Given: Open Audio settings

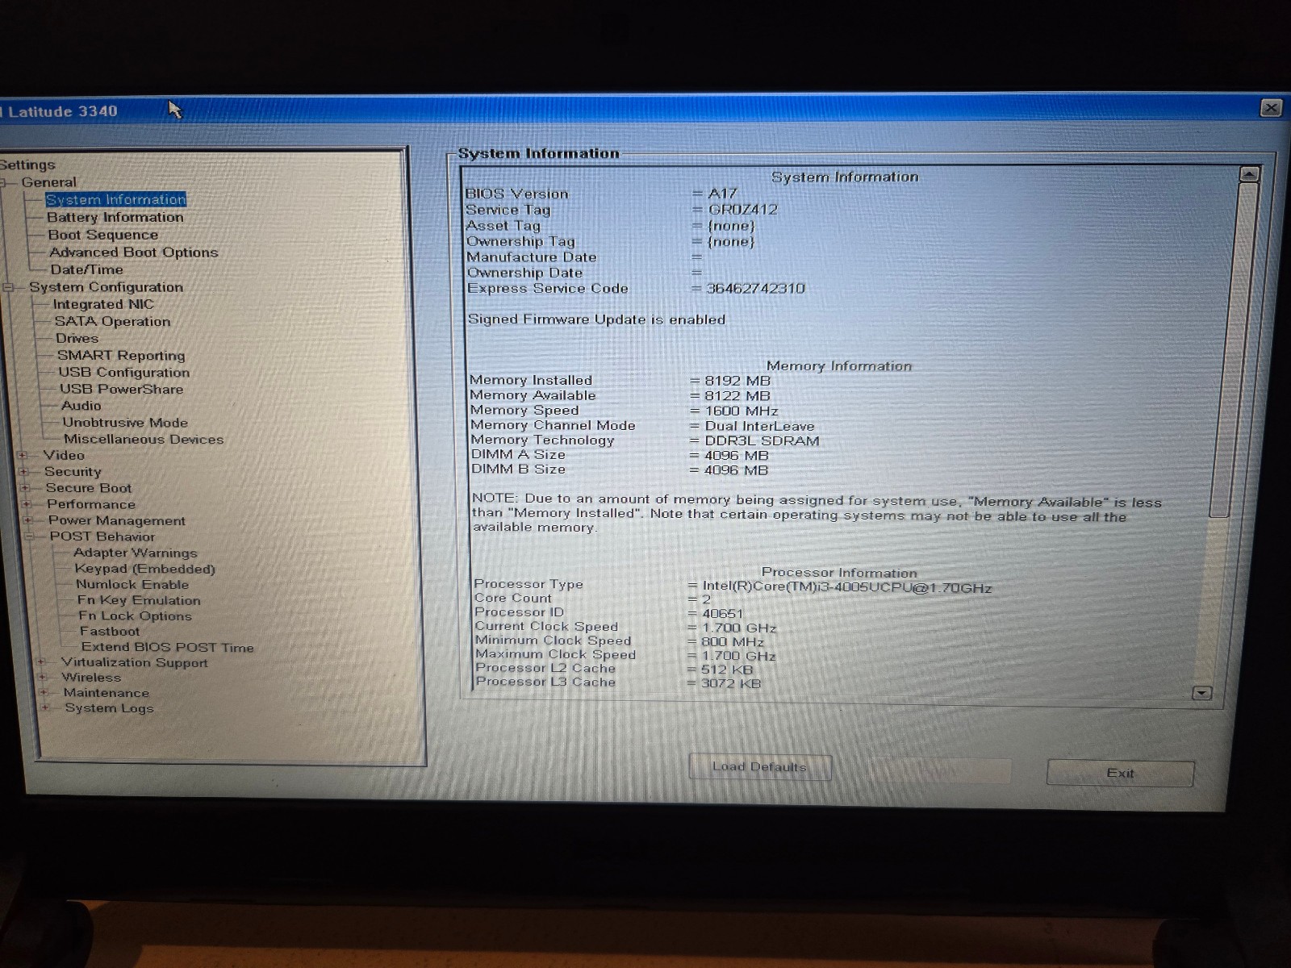Looking at the screenshot, I should pyautogui.click(x=81, y=406).
